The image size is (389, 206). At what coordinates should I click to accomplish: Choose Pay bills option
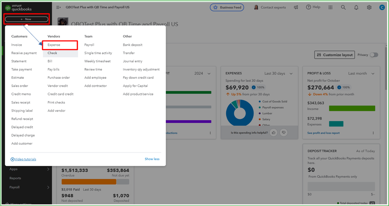pos(53,69)
